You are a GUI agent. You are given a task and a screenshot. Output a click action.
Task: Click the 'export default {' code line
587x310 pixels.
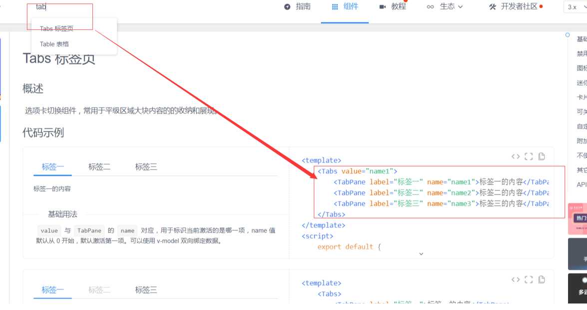pos(349,246)
